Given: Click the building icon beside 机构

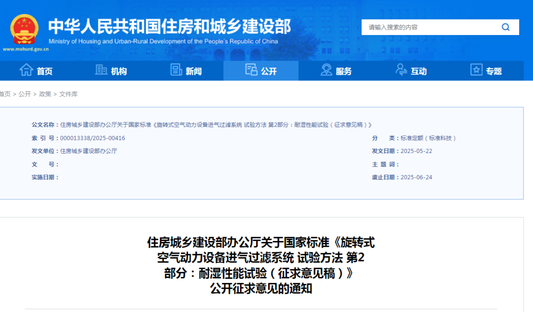Looking at the screenshot, I should coord(101,70).
